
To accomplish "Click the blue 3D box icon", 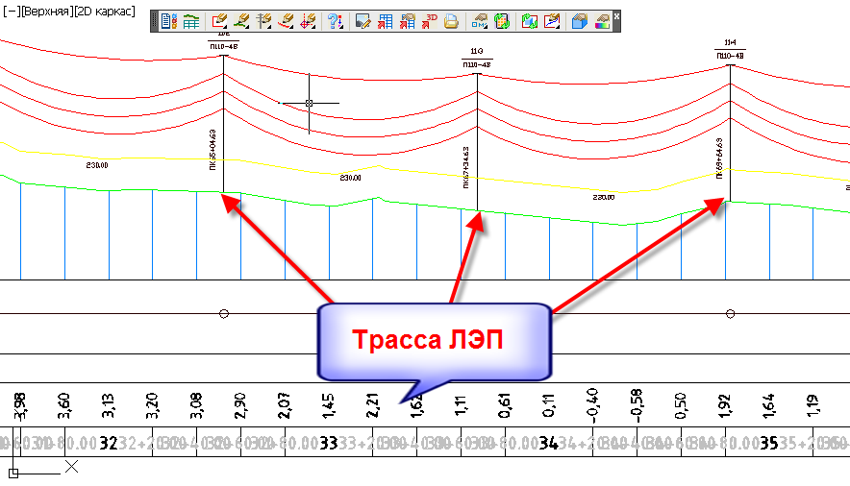I will [x=578, y=20].
